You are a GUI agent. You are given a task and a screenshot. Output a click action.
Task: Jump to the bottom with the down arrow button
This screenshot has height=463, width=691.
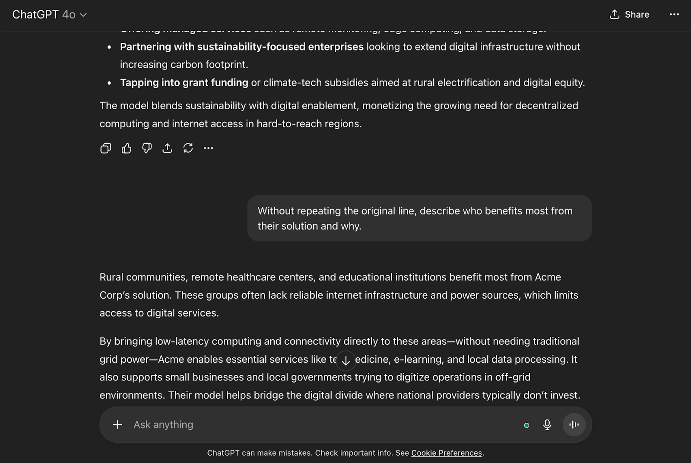point(345,360)
